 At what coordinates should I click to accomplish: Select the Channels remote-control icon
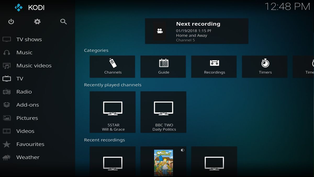pyautogui.click(x=112, y=63)
